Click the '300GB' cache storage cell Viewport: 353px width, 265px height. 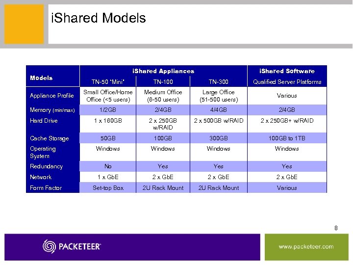click(x=218, y=138)
